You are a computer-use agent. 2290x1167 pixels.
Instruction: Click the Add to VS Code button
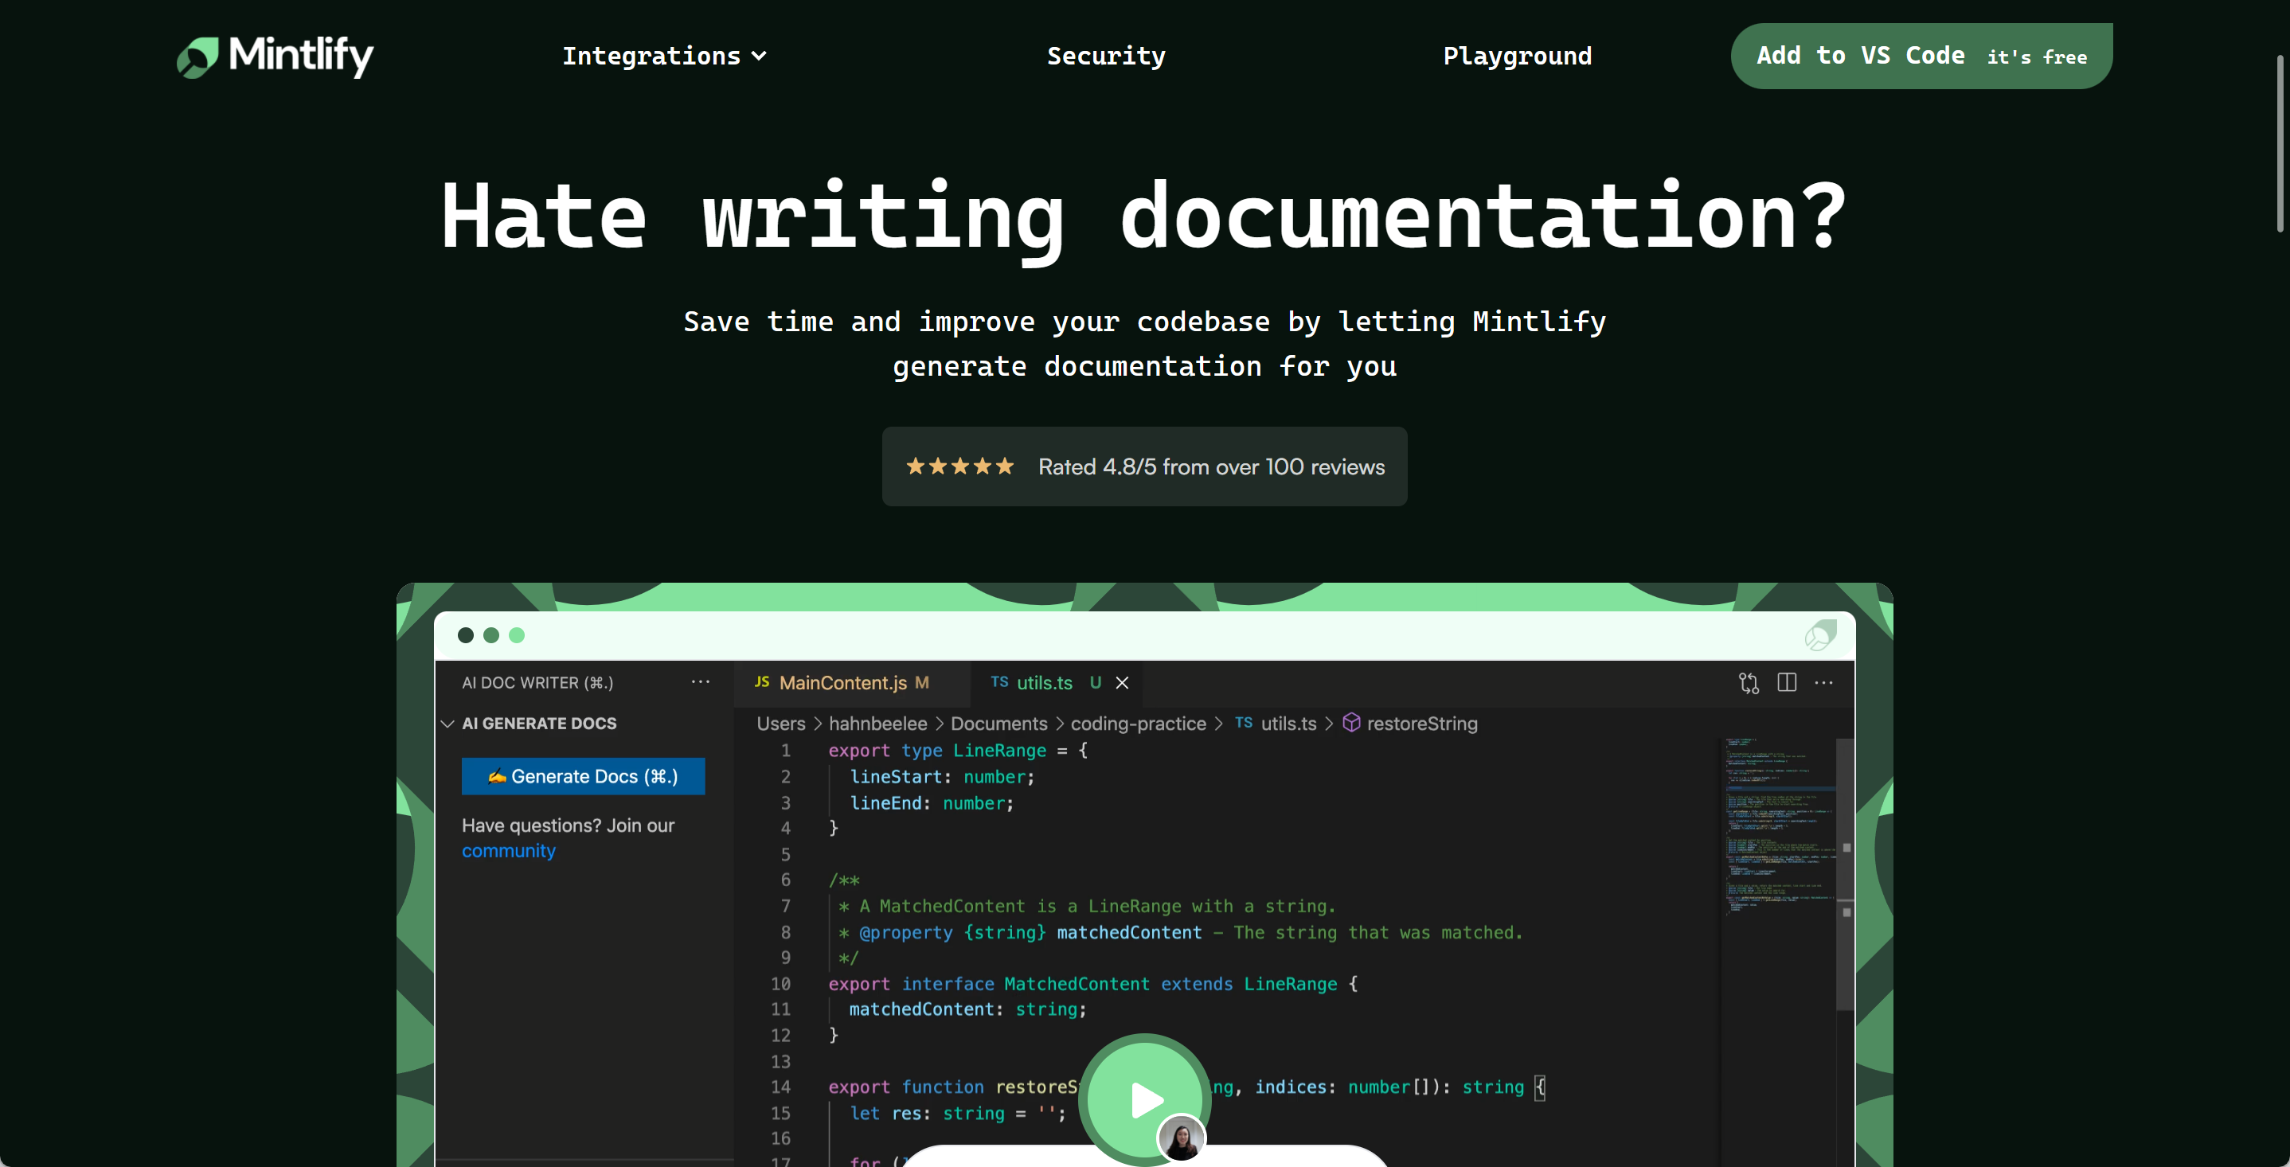(1921, 56)
